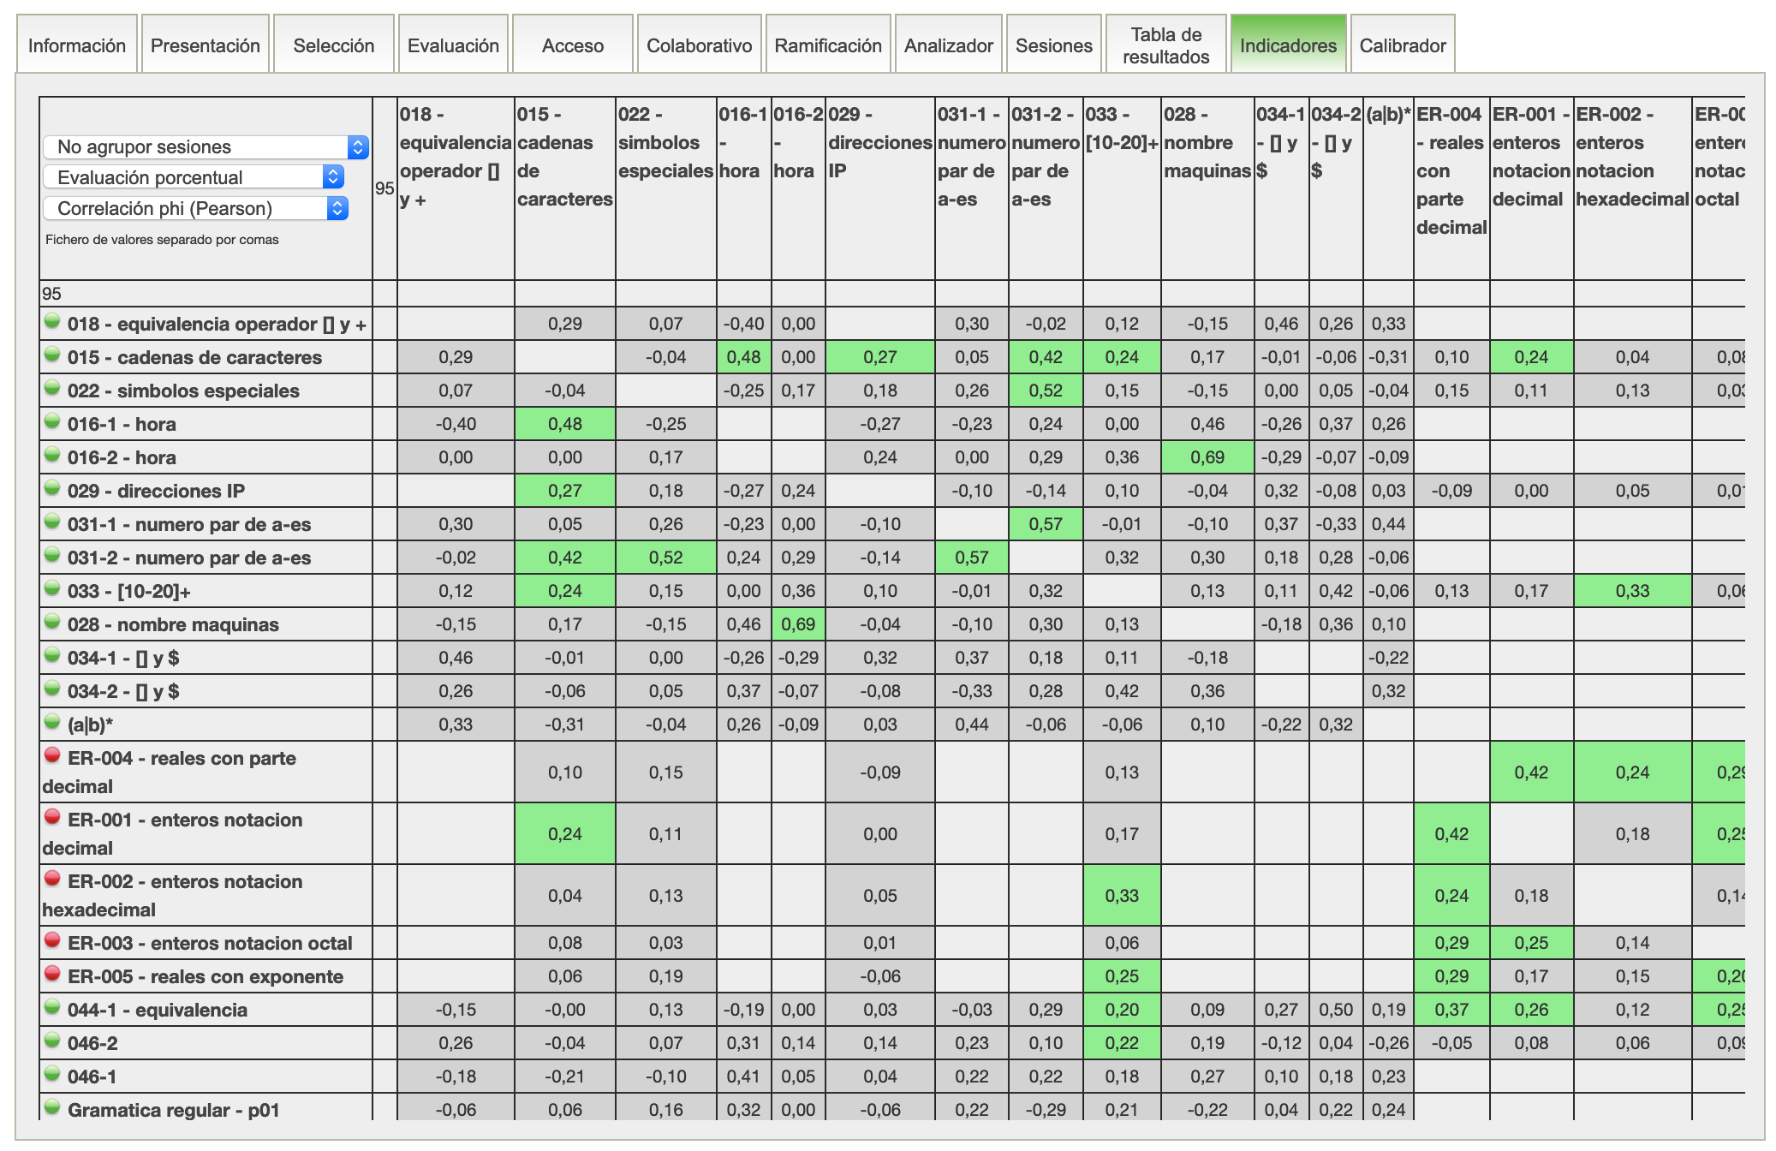Switch to the Tabla de resultados tab
1776x1151 pixels.
1165,45
